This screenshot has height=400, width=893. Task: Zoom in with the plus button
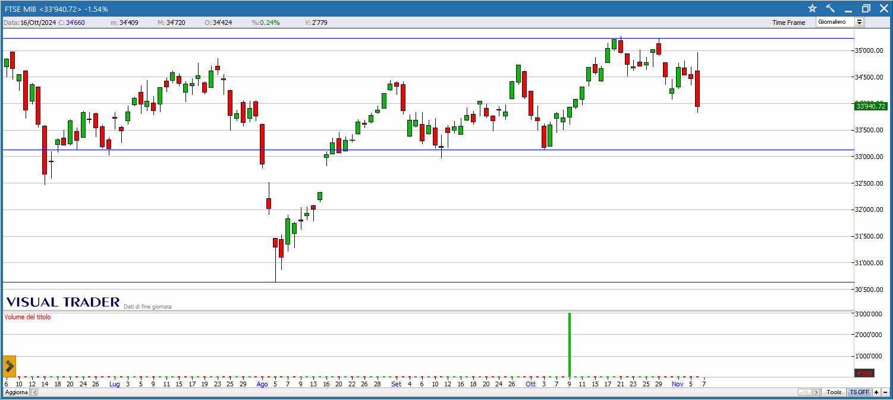[876, 392]
